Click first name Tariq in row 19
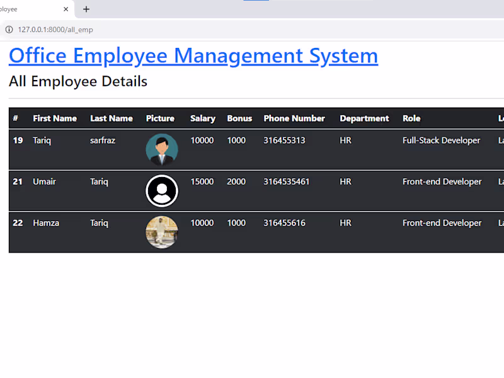 tap(42, 140)
